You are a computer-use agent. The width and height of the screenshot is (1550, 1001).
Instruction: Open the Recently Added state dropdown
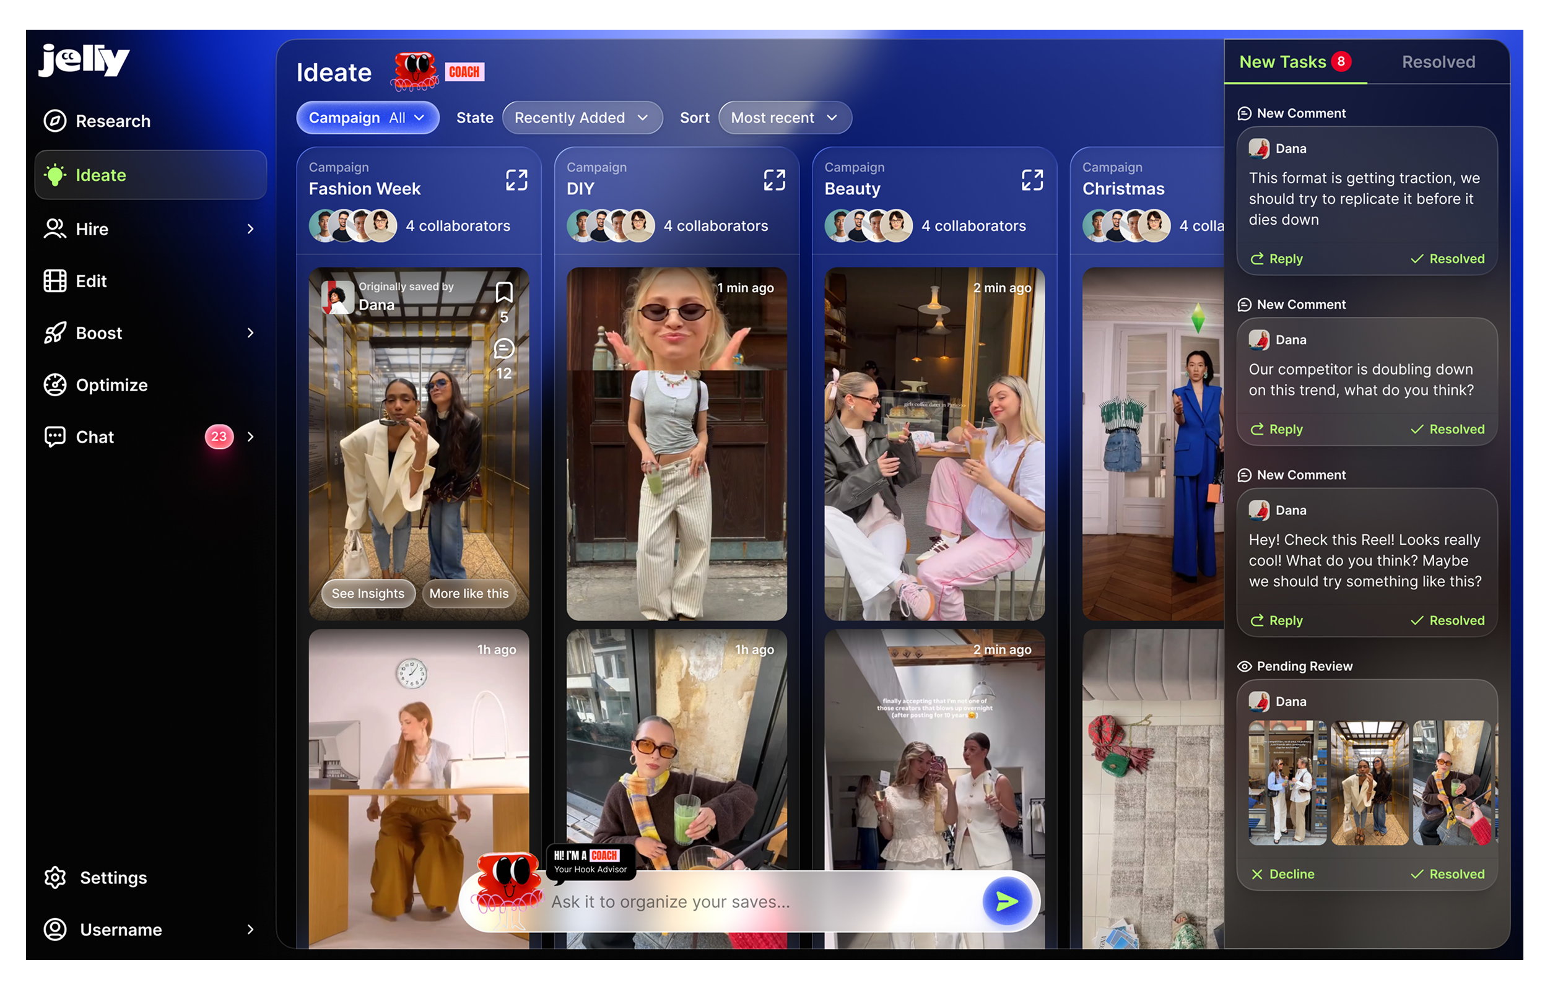coord(582,118)
